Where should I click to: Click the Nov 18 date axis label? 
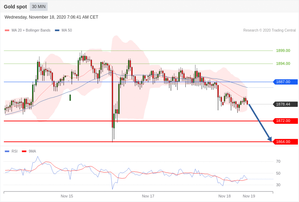coord(224,196)
